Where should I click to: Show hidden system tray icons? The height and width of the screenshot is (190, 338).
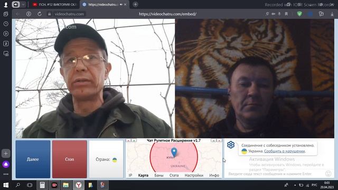tap(295, 185)
